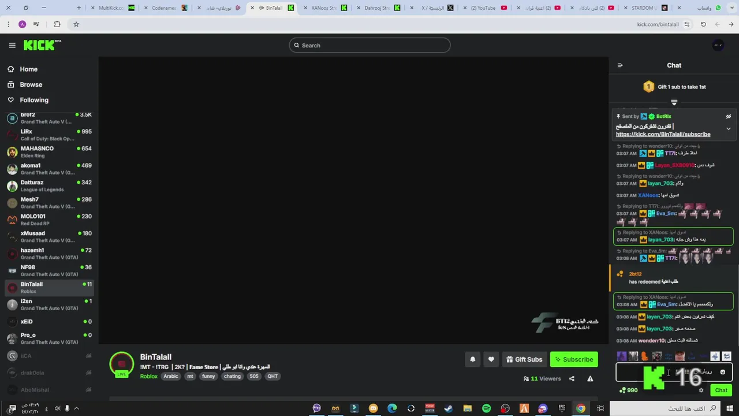The width and height of the screenshot is (739, 416).
Task: Click XANoos username in chat
Action: [648, 195]
